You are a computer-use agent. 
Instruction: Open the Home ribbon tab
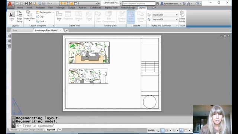click(20, 7)
